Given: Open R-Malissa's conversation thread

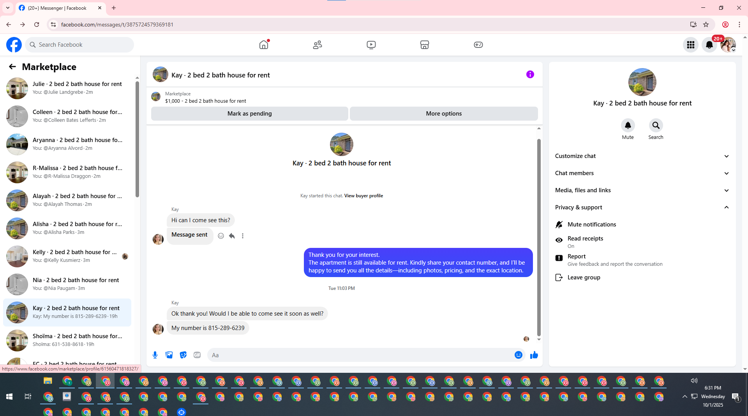Looking at the screenshot, I should click(67, 172).
